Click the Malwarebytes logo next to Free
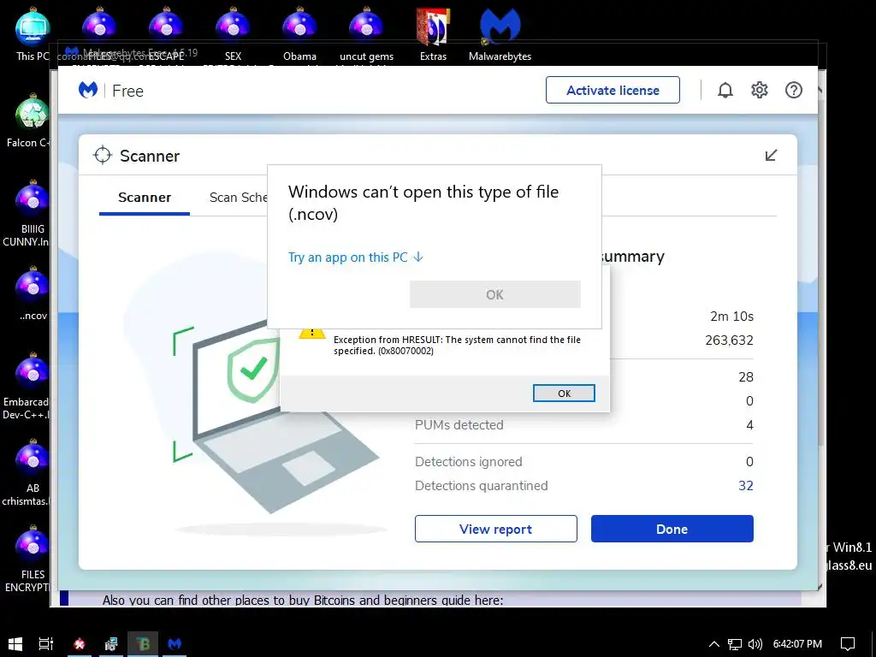Viewport: 876px width, 657px height. pos(88,90)
